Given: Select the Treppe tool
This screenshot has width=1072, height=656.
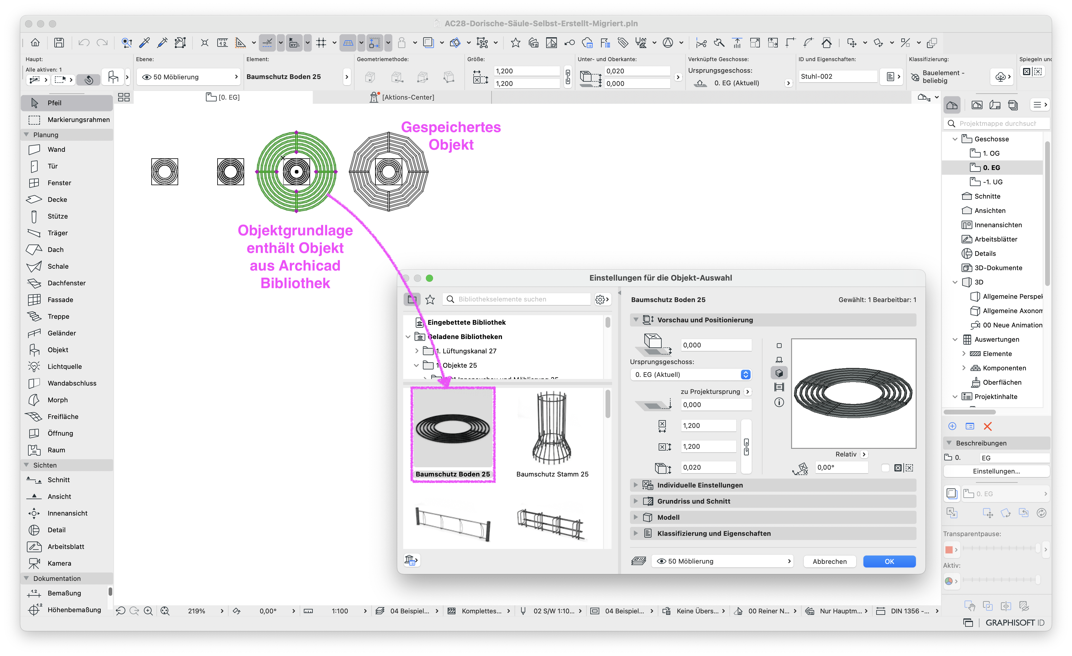Looking at the screenshot, I should point(67,316).
